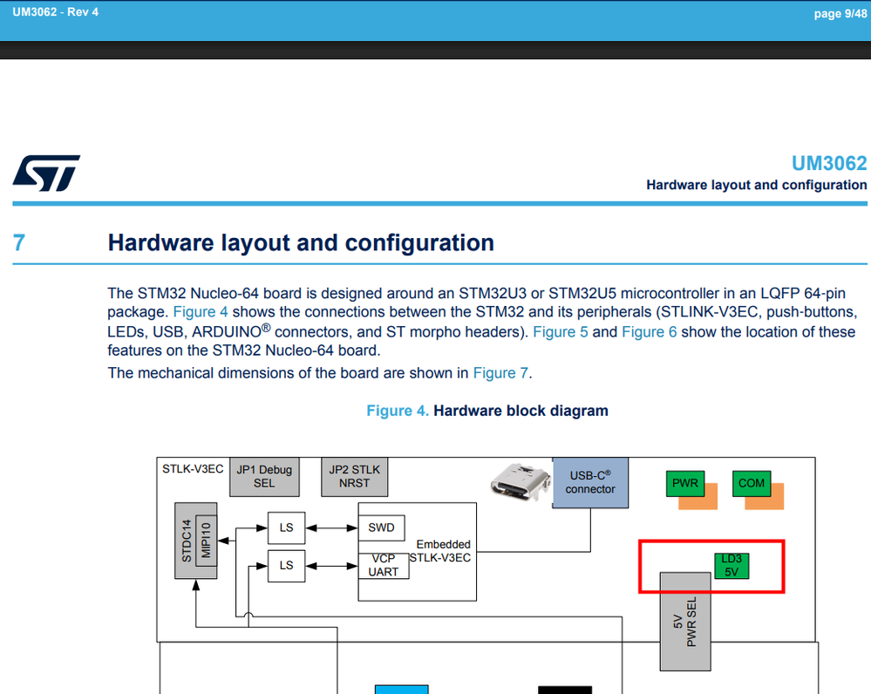Click the UM3062 - Rev 4 header text
871x694 pixels.
tap(56, 12)
